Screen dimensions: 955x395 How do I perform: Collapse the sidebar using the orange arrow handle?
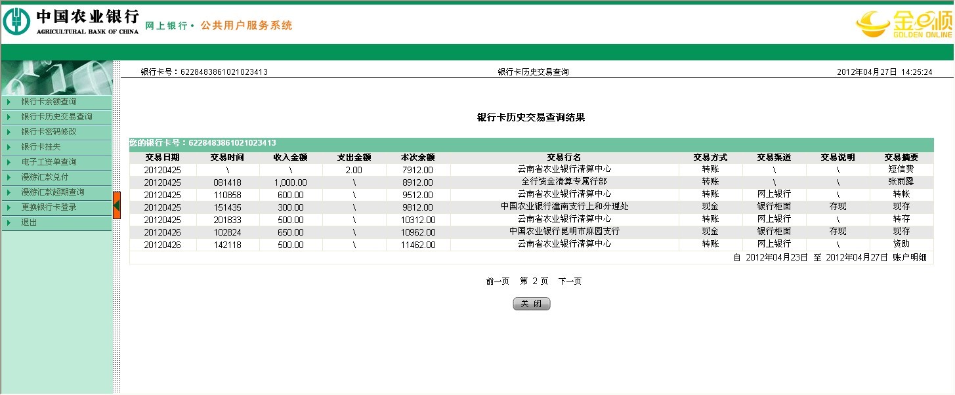(x=116, y=205)
